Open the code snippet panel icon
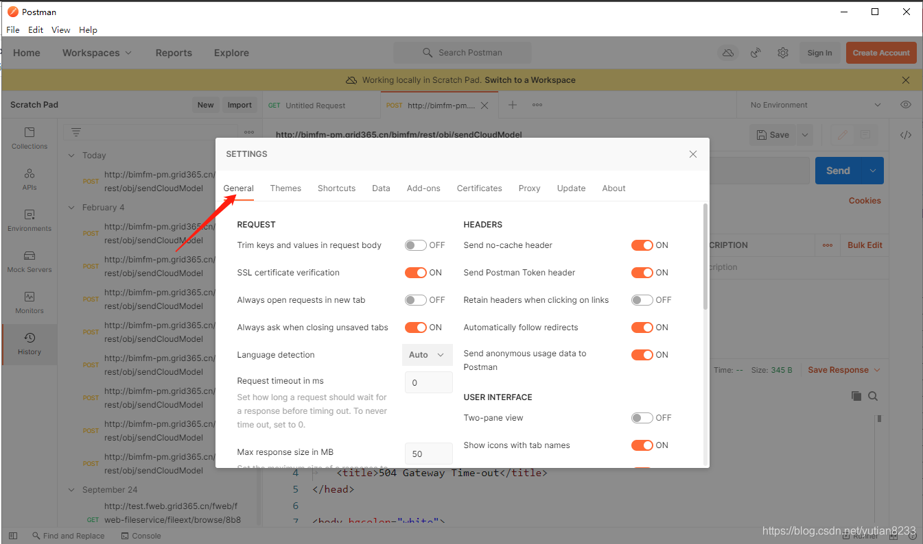Viewport: 923px width, 544px height. [906, 135]
